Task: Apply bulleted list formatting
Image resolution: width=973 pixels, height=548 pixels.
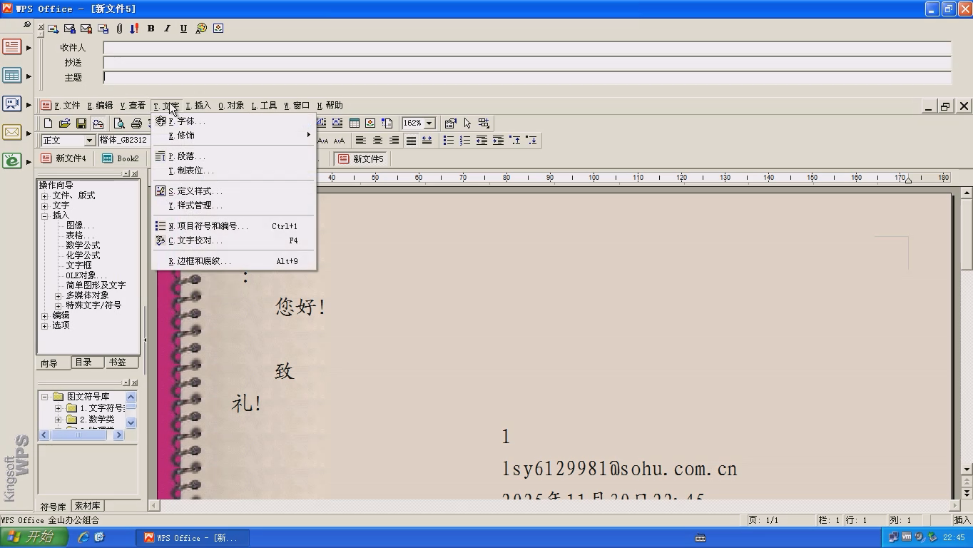Action: click(x=449, y=141)
